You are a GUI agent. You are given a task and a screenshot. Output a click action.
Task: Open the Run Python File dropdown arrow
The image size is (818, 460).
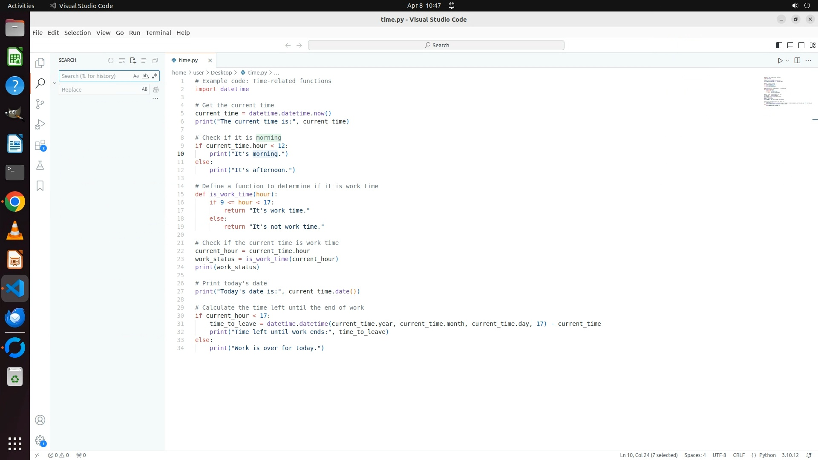(787, 60)
